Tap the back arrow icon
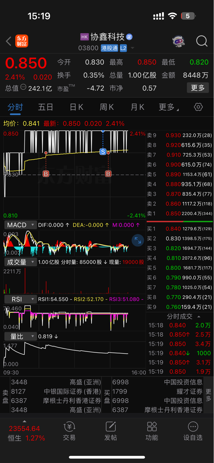Viewport: 214px width, 463px height. coord(9,41)
